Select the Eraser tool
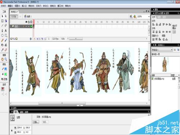This screenshot has height=135, width=180. (x=6, y=50)
